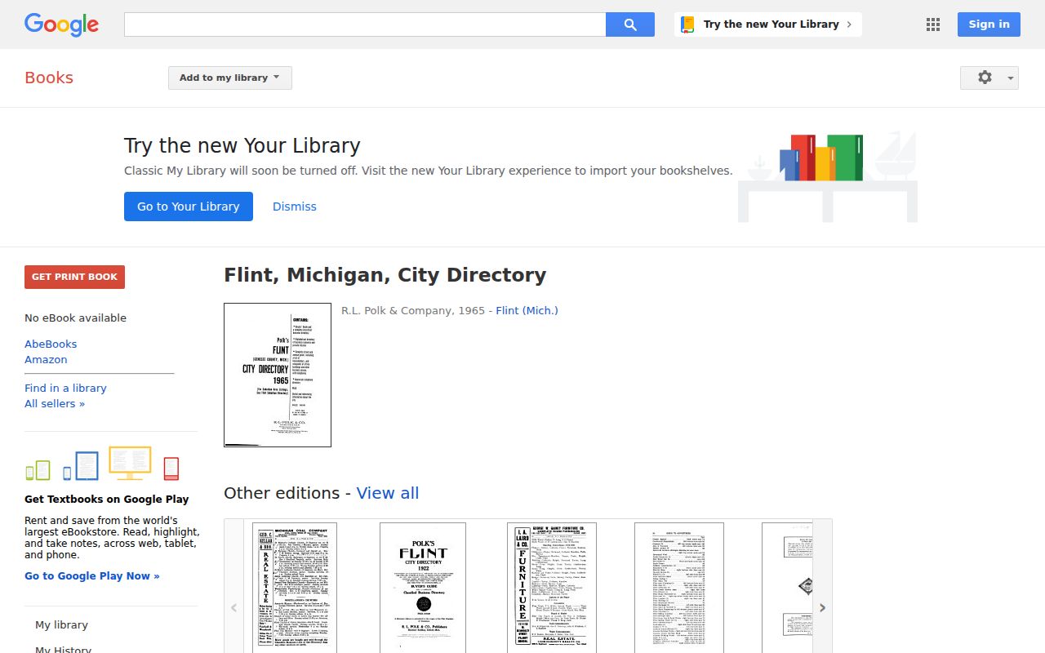1045x653 pixels.
Task: Click the Try the new Your Library chip
Action: point(768,24)
